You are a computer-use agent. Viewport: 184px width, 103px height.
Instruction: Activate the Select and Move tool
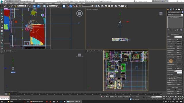(x=38, y=6)
